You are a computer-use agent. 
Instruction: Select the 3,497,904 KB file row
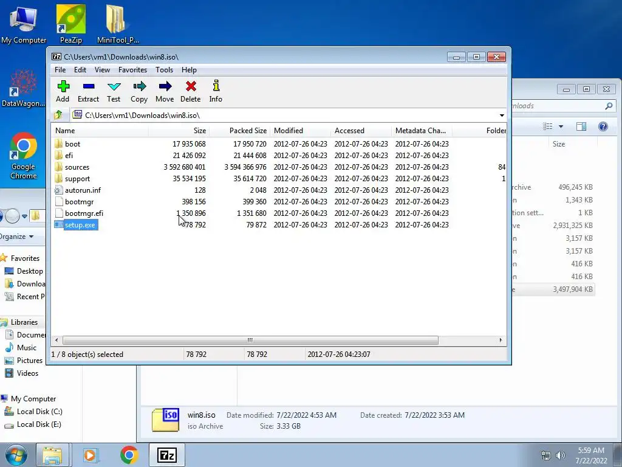(x=553, y=289)
